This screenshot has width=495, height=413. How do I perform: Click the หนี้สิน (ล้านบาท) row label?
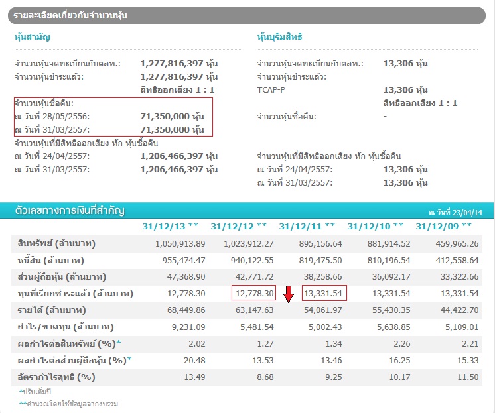51,261
